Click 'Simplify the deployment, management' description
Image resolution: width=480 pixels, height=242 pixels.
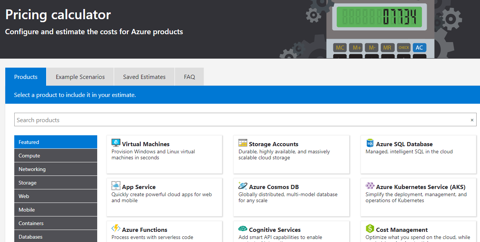tap(416, 197)
